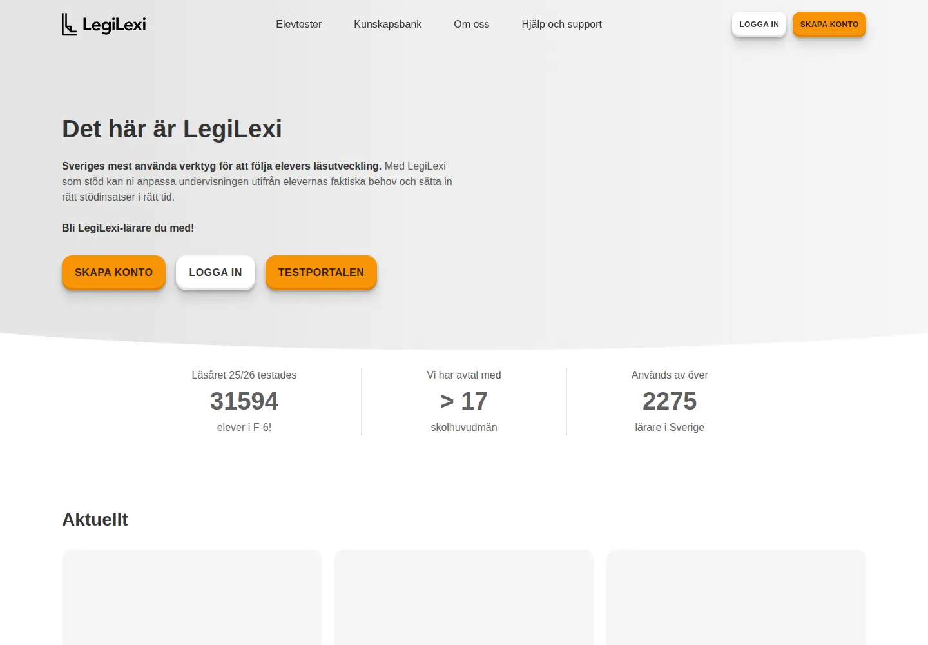928x645 pixels.
Task: Click the Aktuellt heading
Action: click(95, 520)
